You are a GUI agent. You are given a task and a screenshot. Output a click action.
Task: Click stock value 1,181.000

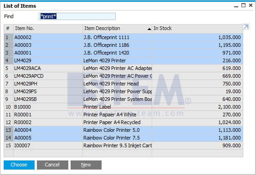pos(230,138)
